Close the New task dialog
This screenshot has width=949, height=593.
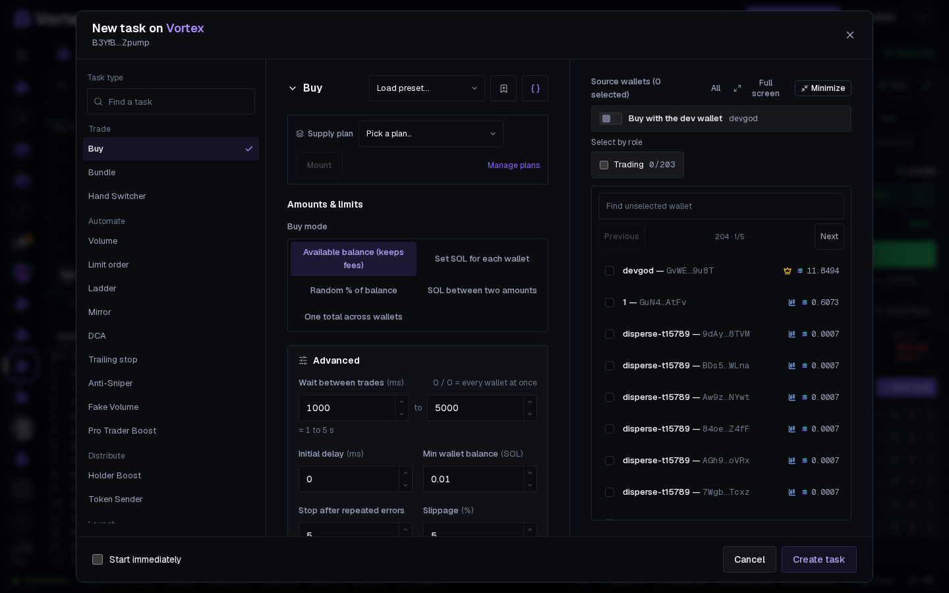850,35
